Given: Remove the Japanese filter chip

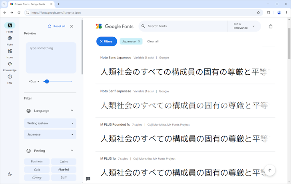Looking at the screenshot, I should (139, 42).
